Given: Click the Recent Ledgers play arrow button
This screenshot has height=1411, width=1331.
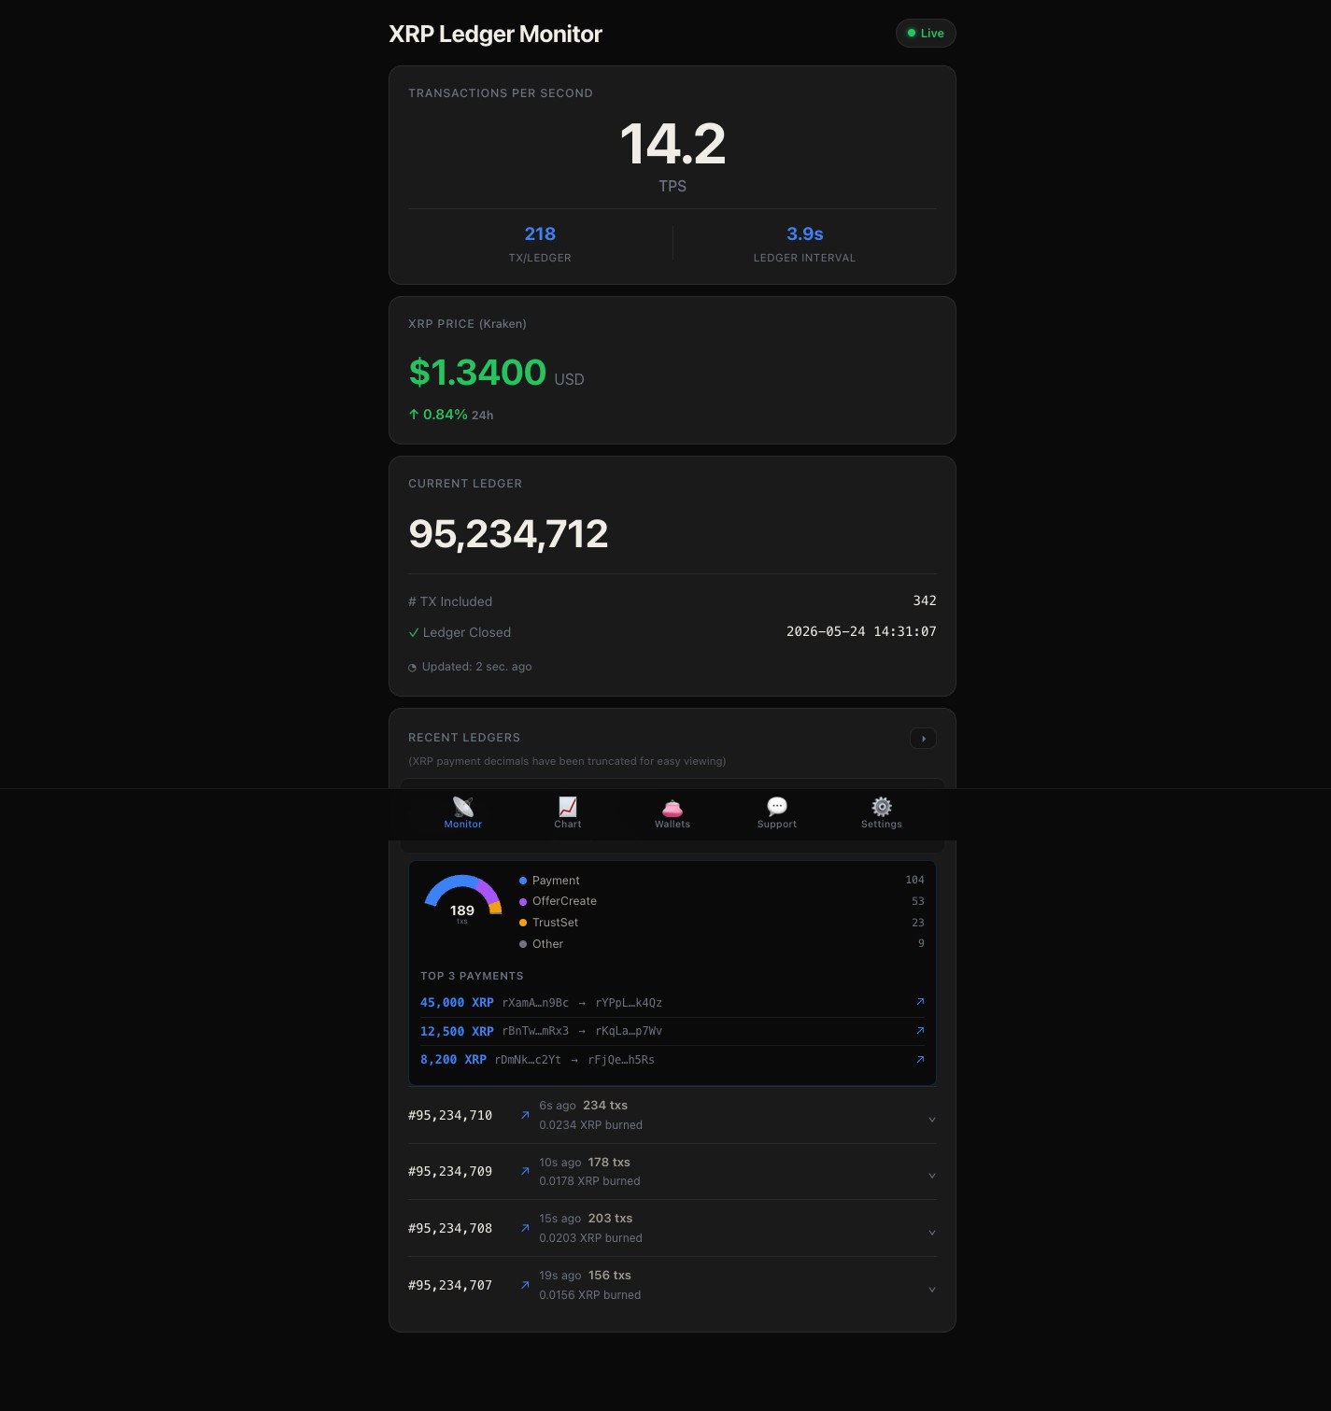Looking at the screenshot, I should [x=924, y=739].
